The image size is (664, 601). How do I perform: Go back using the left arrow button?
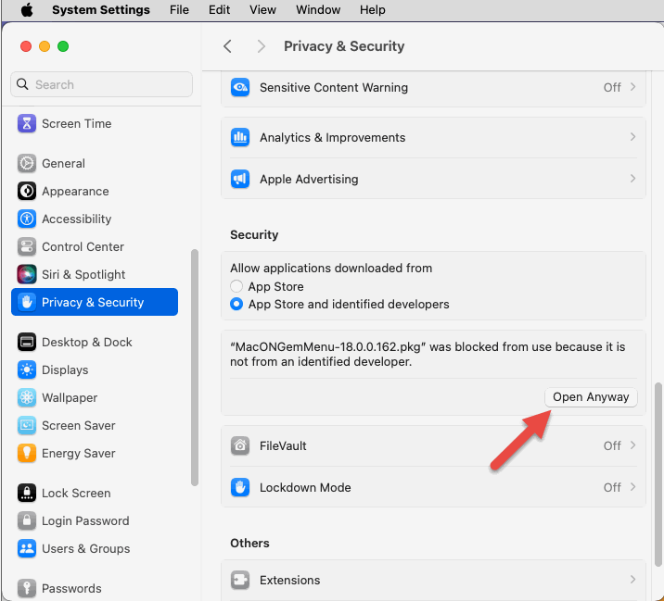(228, 46)
